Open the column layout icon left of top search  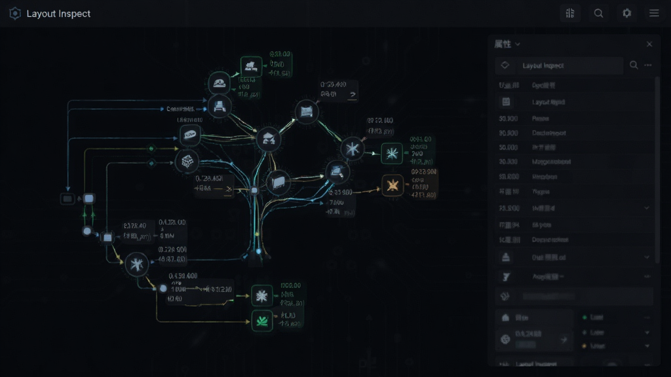click(x=570, y=13)
